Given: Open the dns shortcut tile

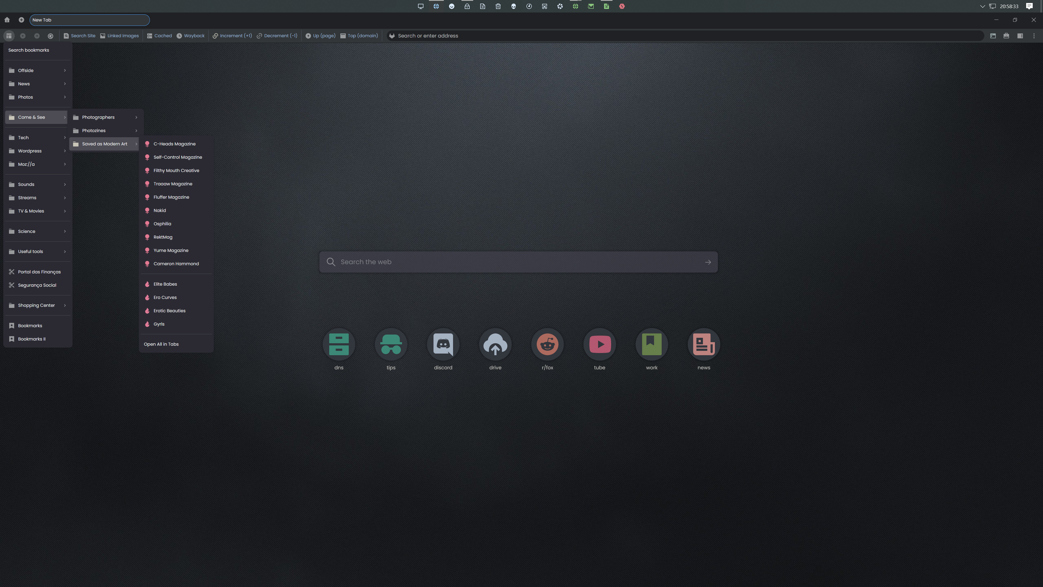Looking at the screenshot, I should pyautogui.click(x=339, y=344).
